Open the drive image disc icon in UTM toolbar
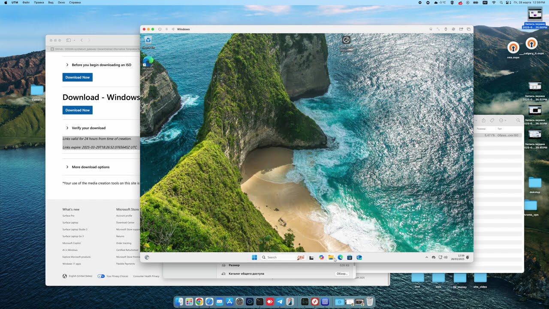549x309 pixels. click(453, 29)
